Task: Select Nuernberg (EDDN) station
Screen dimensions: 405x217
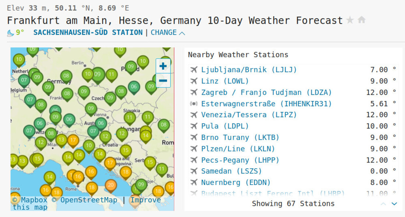Action: 236,182
